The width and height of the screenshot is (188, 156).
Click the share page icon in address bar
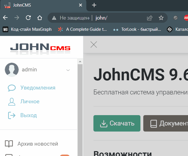[x=150, y=18]
